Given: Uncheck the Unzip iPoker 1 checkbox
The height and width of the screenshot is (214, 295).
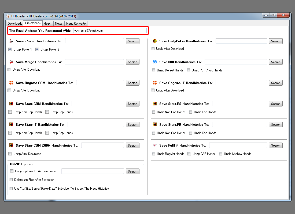Looking at the screenshot, I should tap(10, 49).
